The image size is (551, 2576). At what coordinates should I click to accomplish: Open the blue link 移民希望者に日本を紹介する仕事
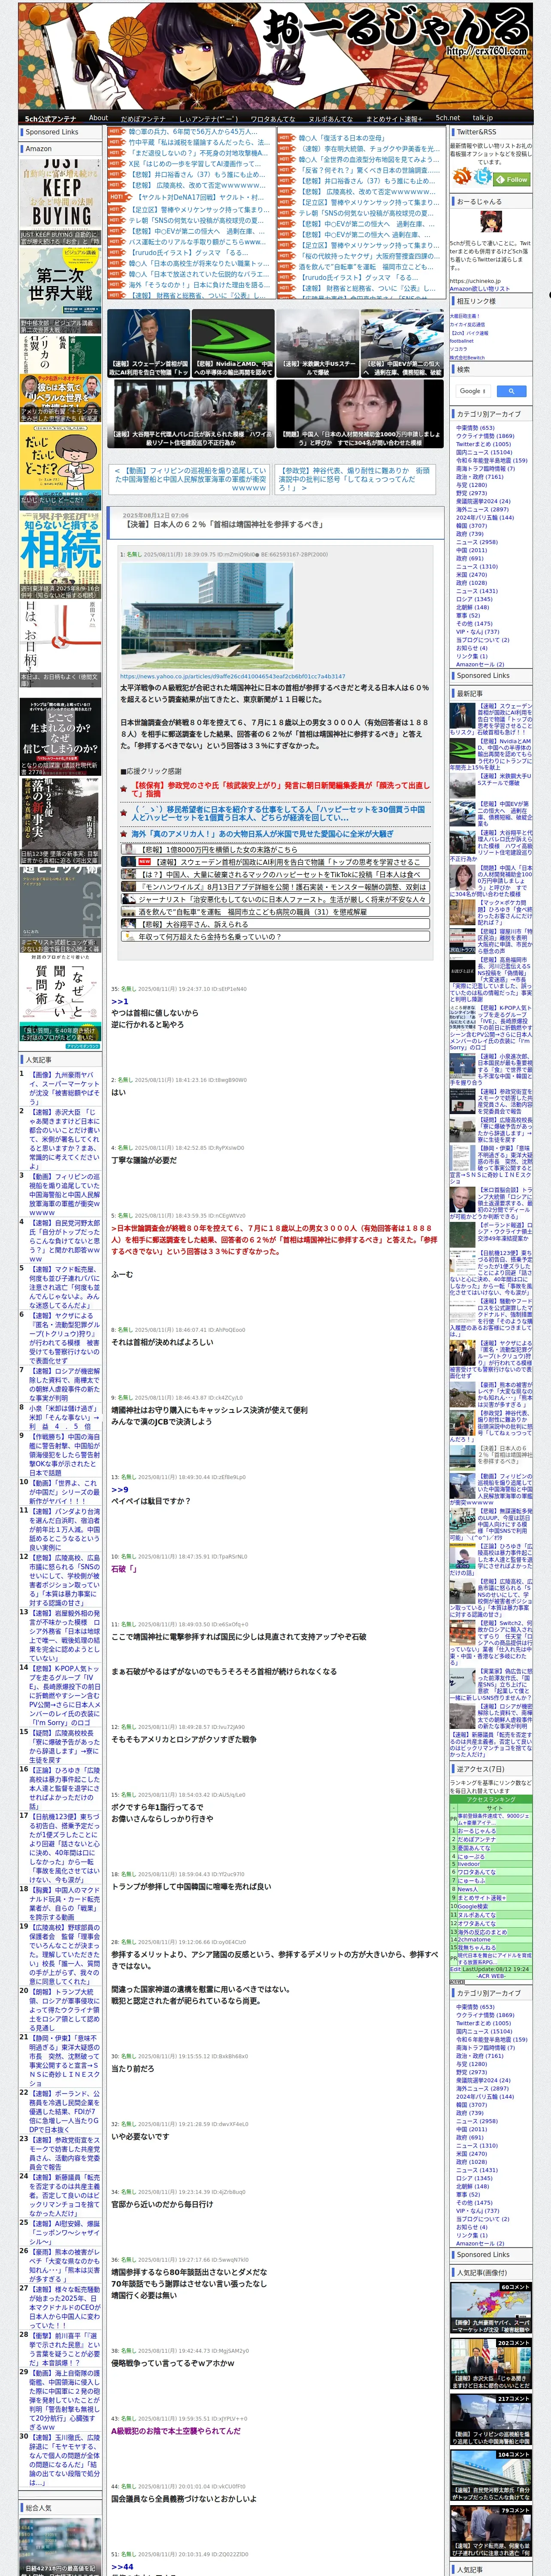click(278, 813)
